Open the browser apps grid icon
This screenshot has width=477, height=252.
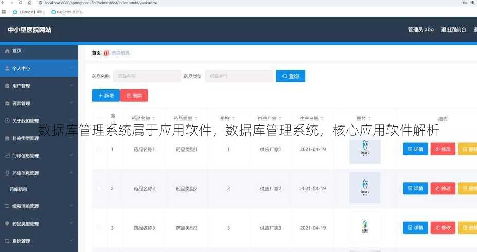coord(4,12)
